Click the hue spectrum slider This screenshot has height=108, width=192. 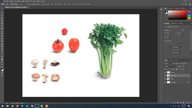point(189,15)
